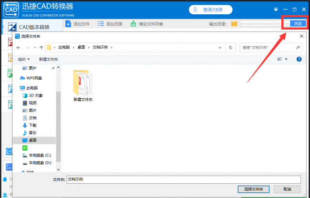Click the green icon item below 桌面
The height and width of the screenshot is (198, 310).
(25, 148)
